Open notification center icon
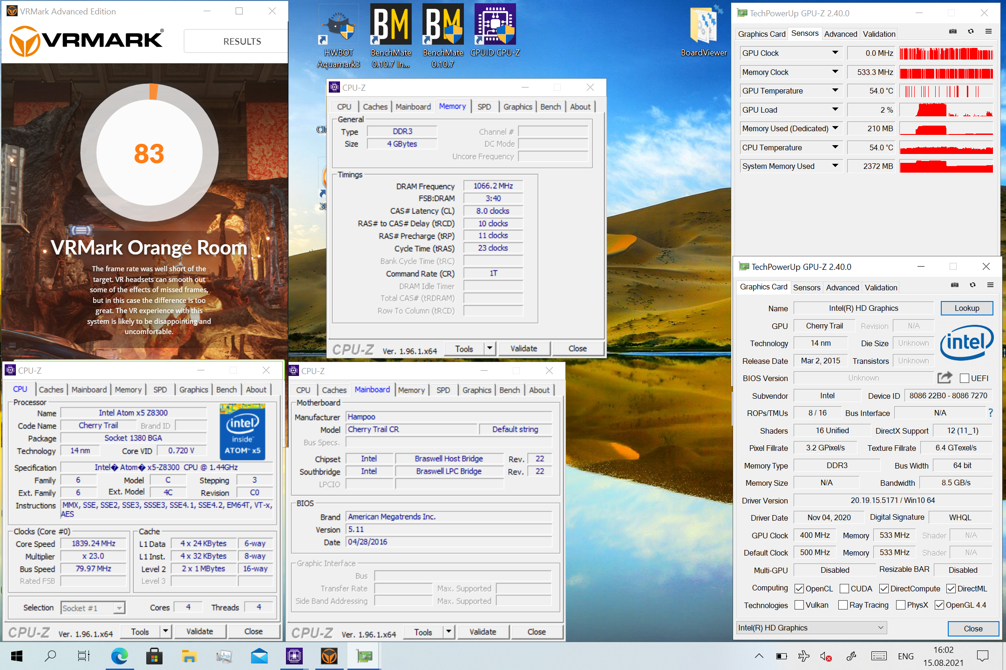The height and width of the screenshot is (670, 1006). 983,656
